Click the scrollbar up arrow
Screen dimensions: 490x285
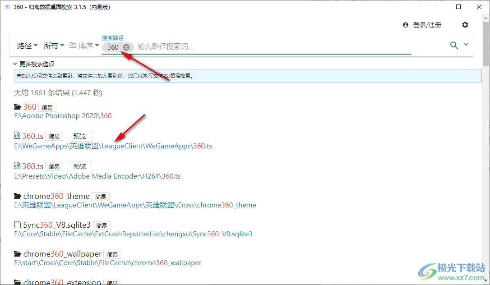485,18
